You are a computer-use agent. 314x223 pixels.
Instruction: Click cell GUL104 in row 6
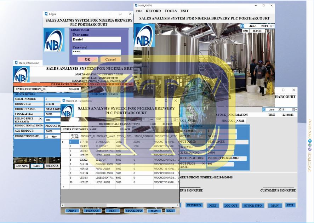87,164
